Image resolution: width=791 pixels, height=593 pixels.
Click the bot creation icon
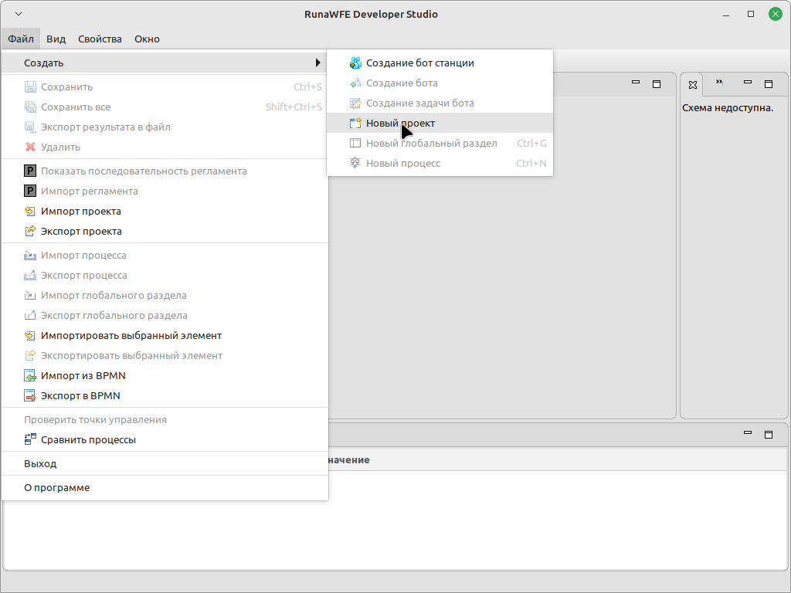355,83
